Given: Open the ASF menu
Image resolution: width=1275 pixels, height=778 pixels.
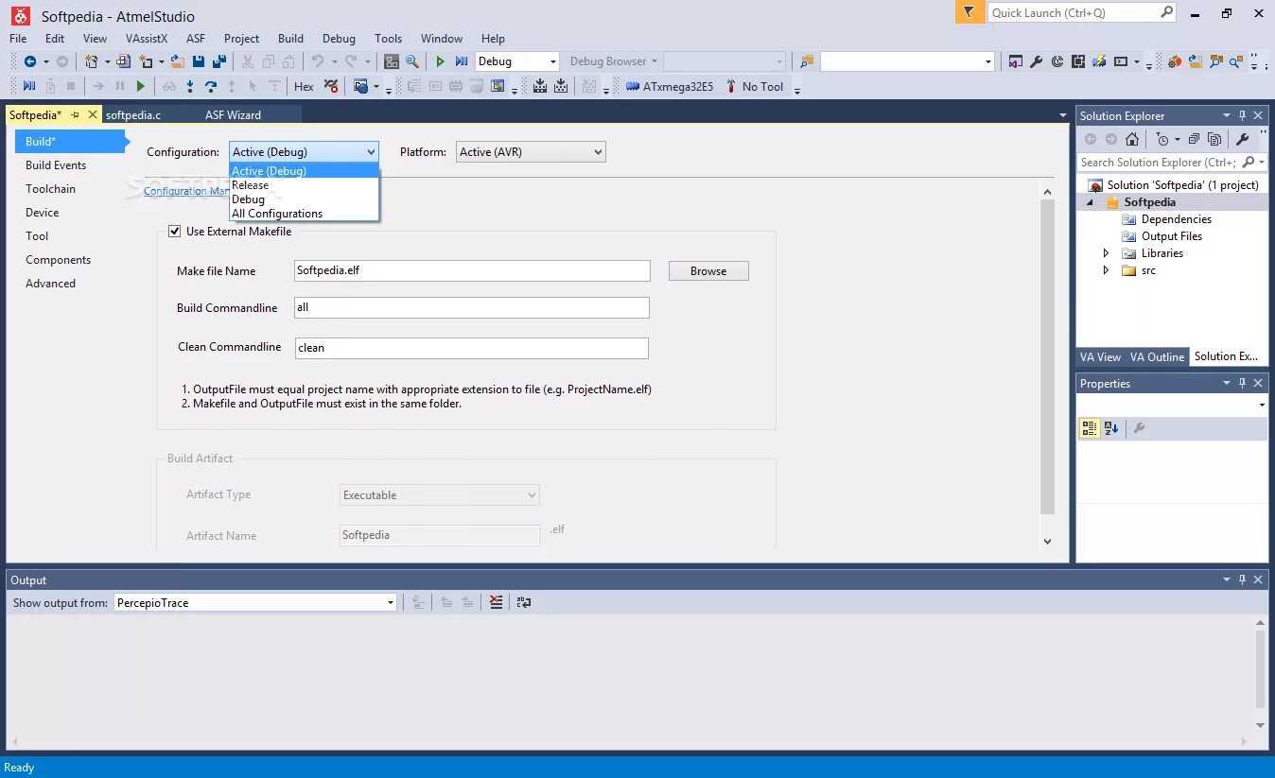Looking at the screenshot, I should tap(196, 39).
